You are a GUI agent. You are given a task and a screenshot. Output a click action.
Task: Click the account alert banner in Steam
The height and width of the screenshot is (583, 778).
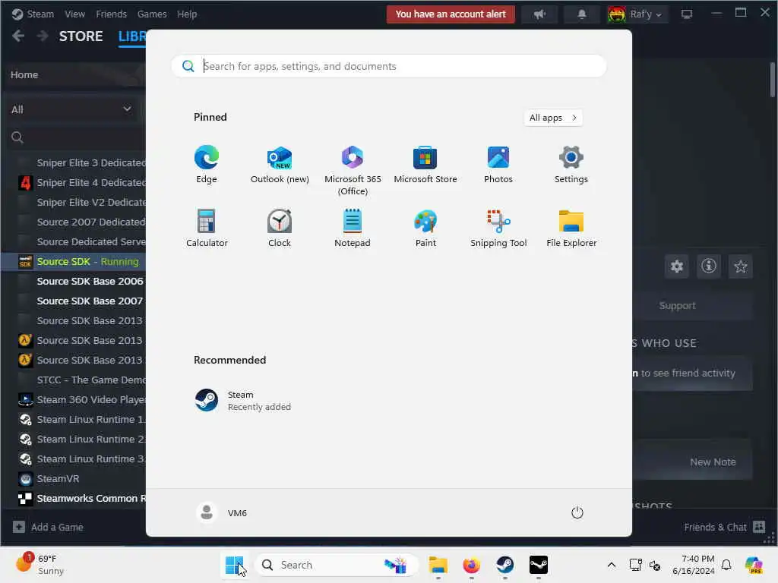[451, 14]
